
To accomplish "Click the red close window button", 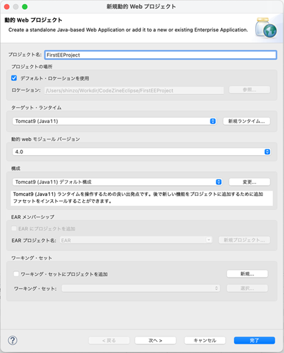I will (x=7, y=7).
